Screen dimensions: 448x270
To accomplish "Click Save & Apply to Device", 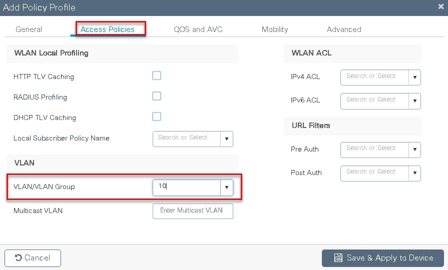I will tap(383, 258).
